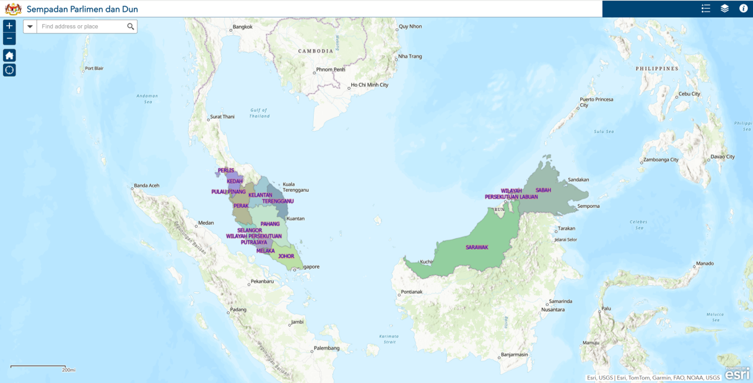Click the Sandakan city label
This screenshot has width=753, height=383.
point(578,179)
